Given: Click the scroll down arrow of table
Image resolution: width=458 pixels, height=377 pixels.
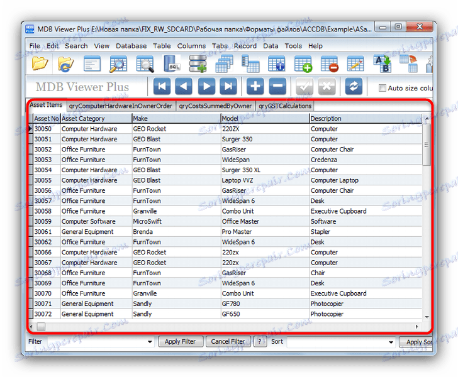Looking at the screenshot, I should pyautogui.click(x=427, y=317).
